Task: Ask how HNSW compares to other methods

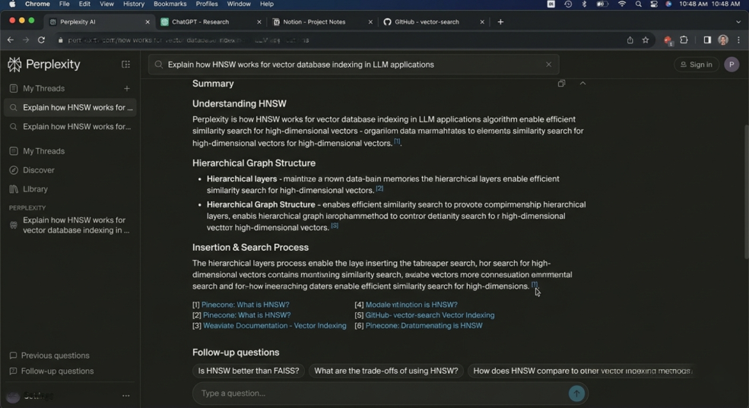Action: (582, 371)
